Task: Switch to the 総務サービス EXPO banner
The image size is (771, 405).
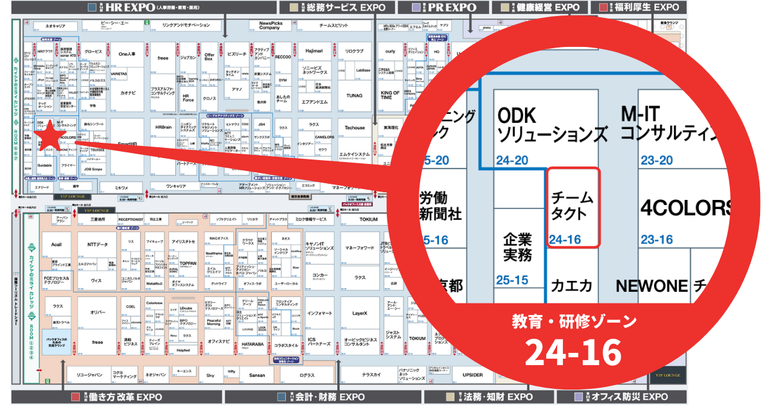Action: (x=337, y=8)
